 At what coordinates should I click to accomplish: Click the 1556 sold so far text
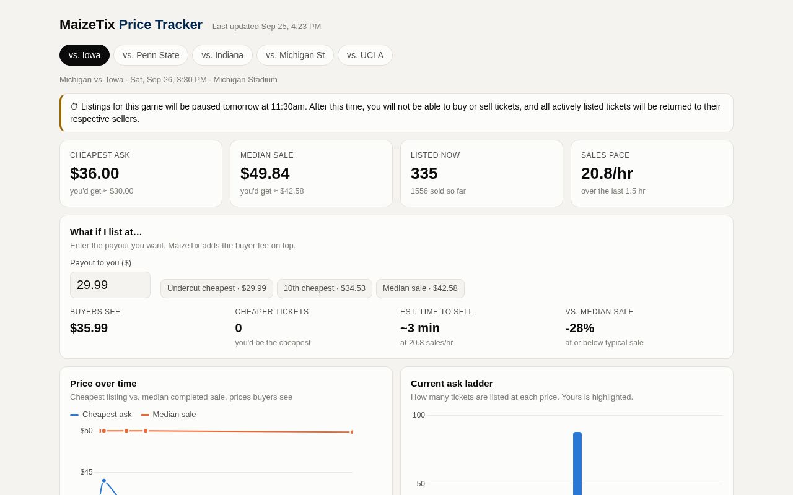pos(438,191)
